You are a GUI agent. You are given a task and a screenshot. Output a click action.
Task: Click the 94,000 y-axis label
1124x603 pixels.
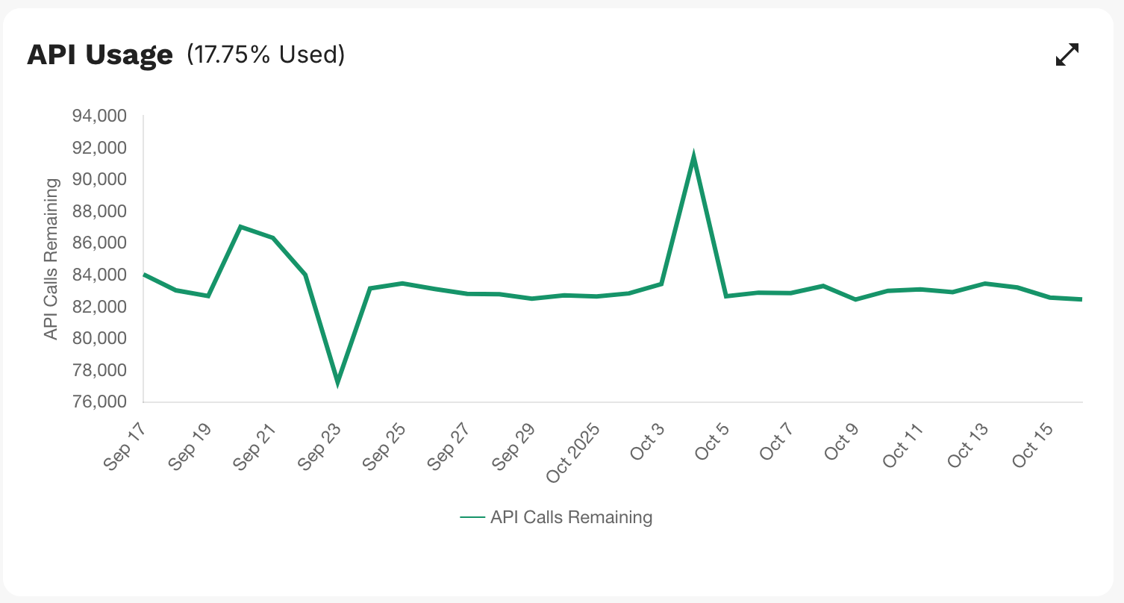coord(99,116)
